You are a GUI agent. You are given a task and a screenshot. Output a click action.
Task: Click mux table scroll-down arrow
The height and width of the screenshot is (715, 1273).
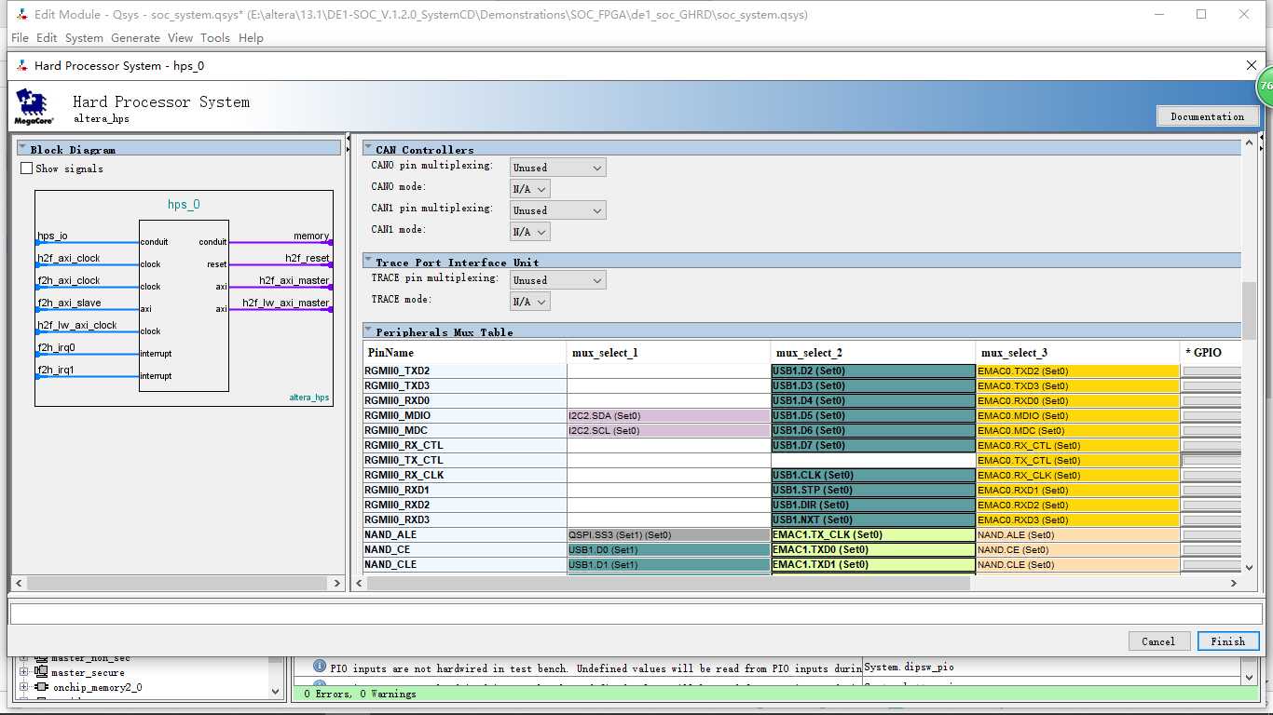coord(1250,567)
